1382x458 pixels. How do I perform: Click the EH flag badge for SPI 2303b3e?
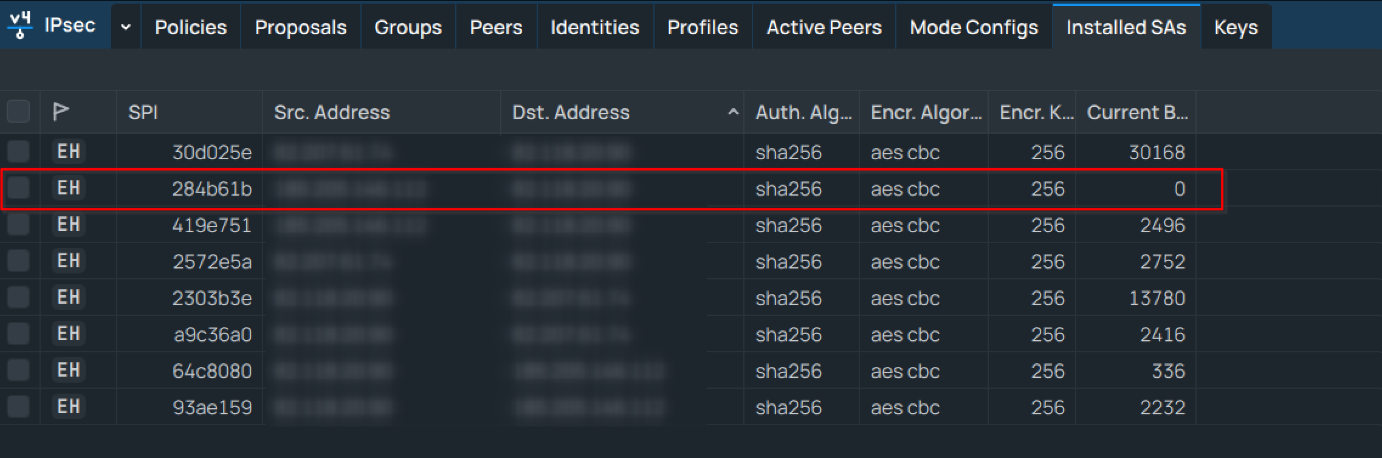point(68,298)
